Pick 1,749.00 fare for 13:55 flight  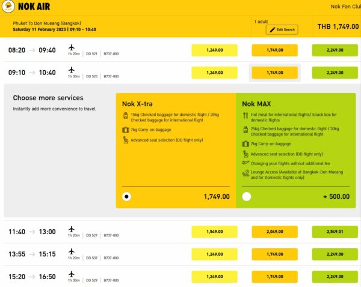pos(275,254)
